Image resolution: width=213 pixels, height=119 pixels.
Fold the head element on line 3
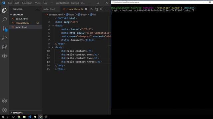pos(53,25)
